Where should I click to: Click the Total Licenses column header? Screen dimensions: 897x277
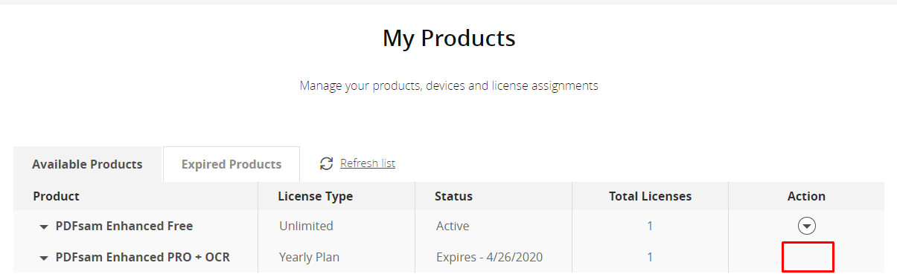[650, 196]
